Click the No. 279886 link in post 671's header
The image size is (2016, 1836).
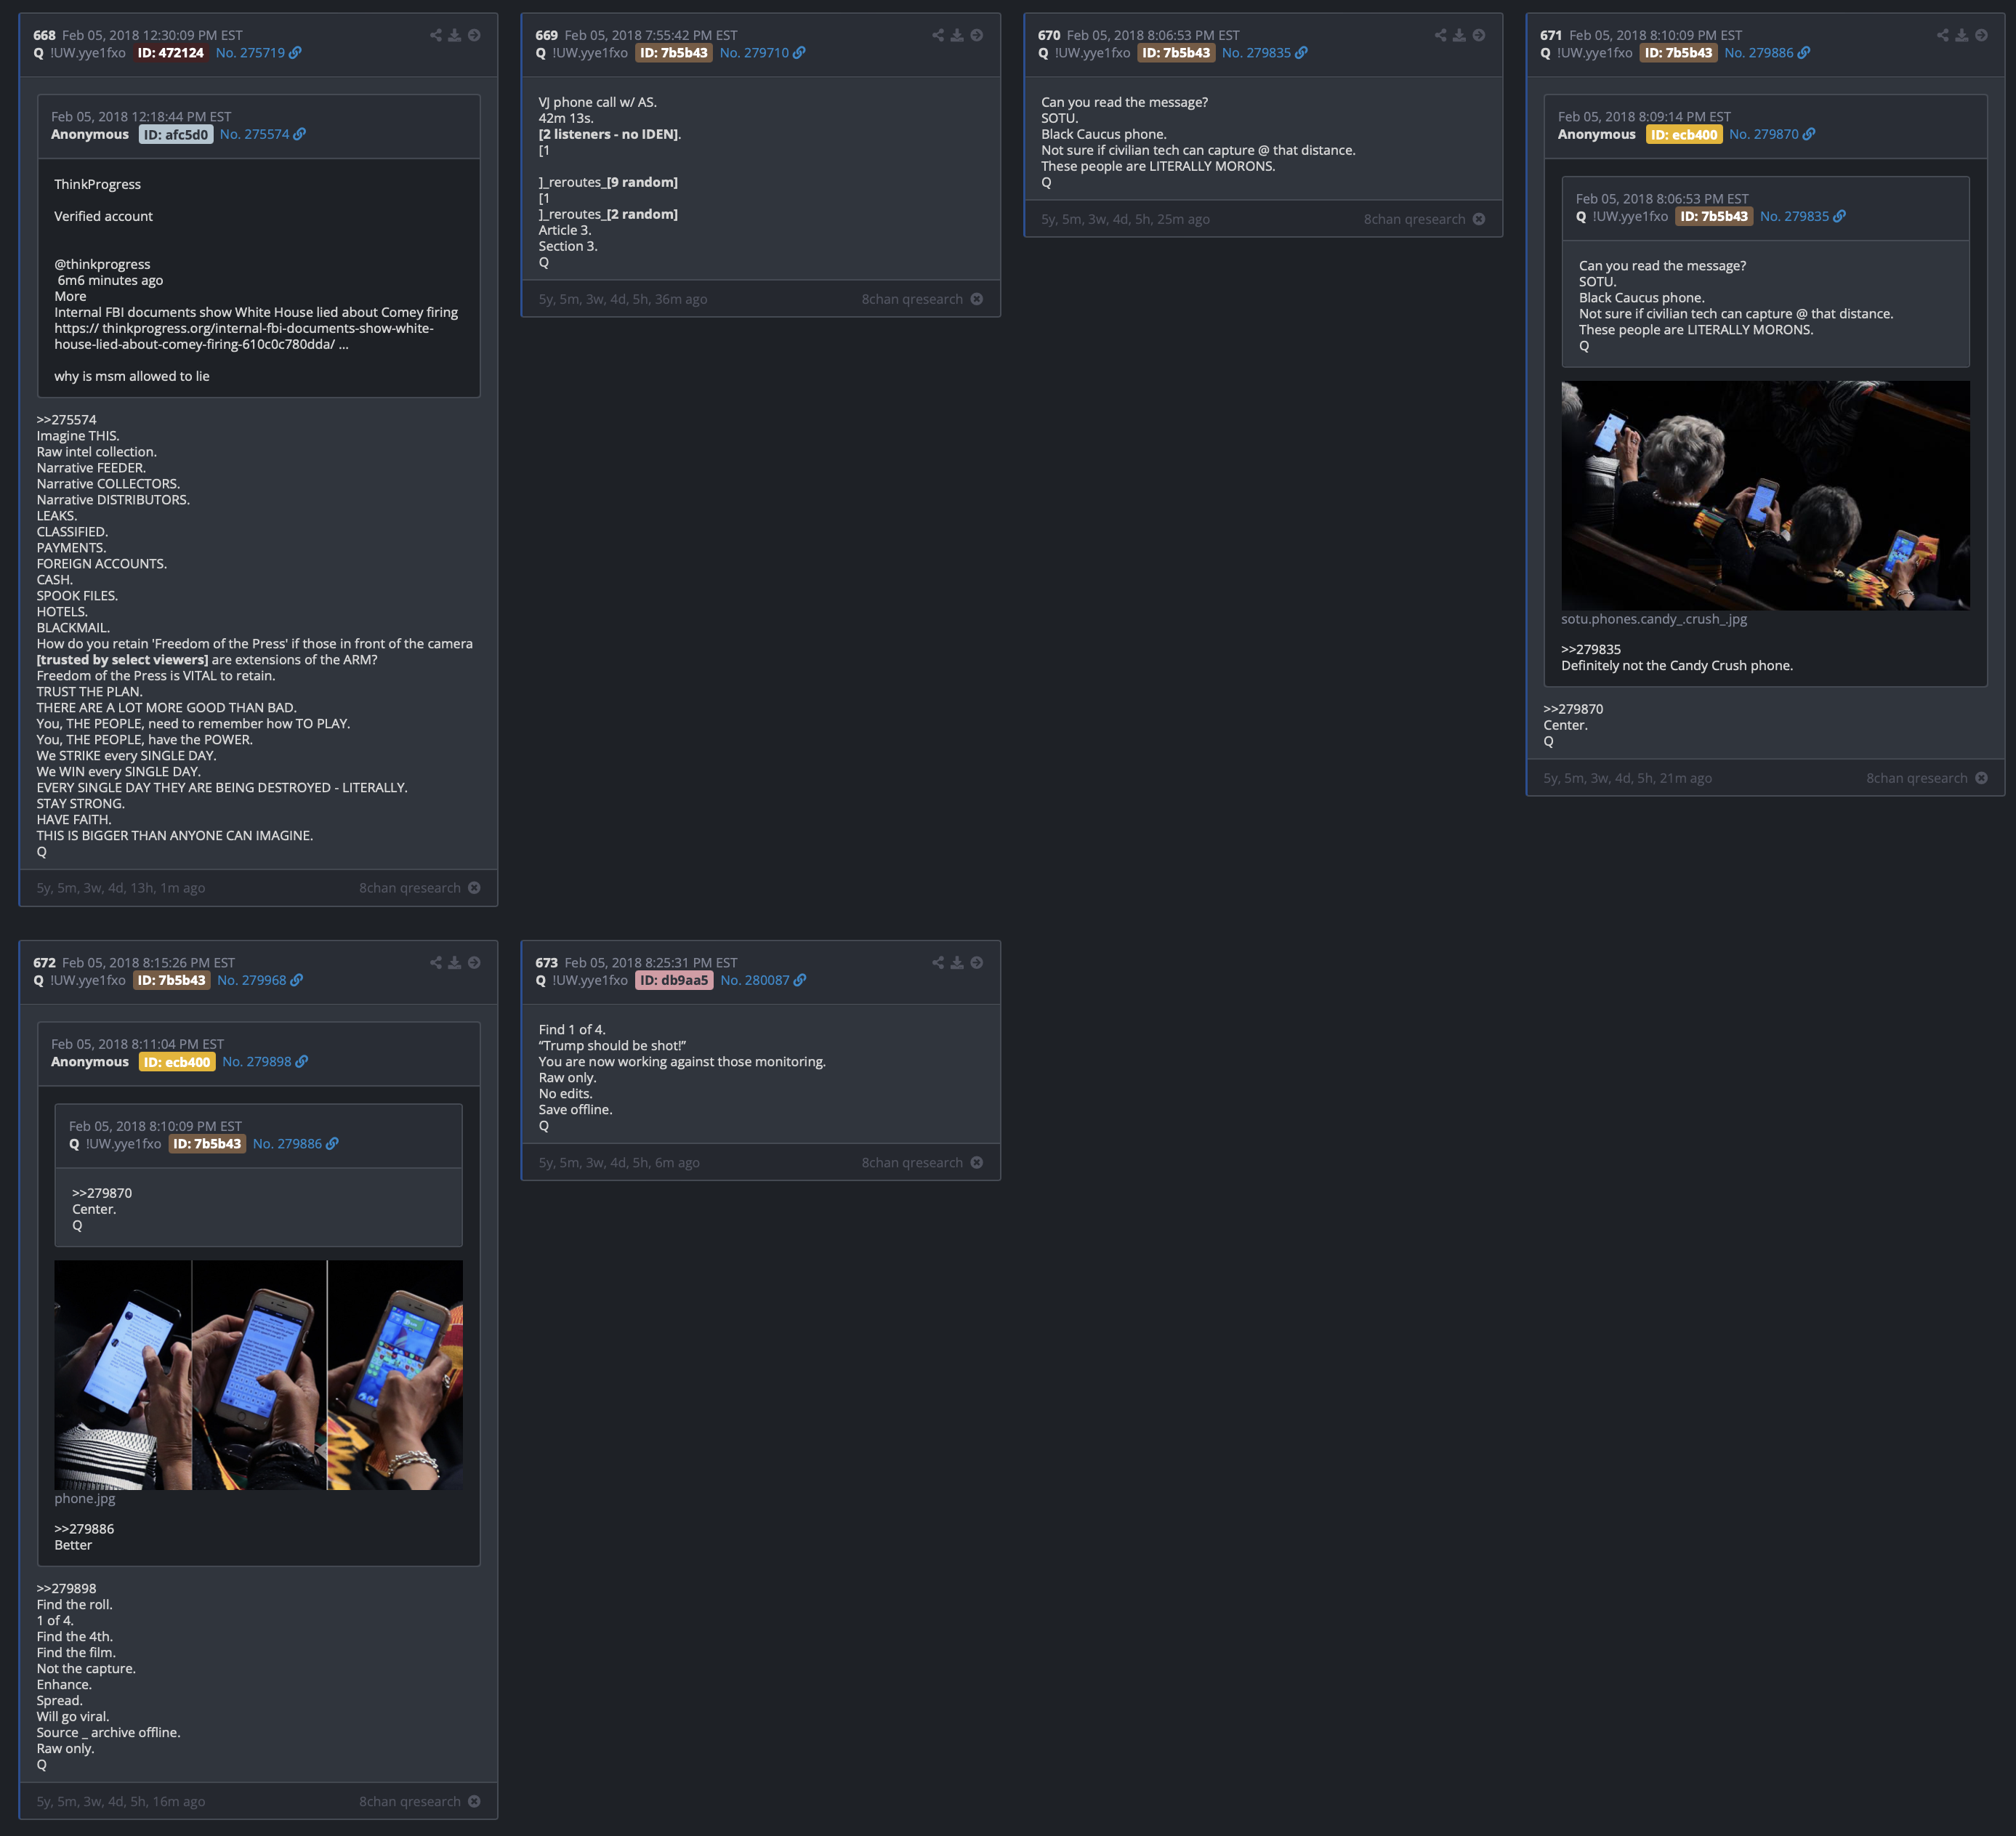(x=1767, y=53)
